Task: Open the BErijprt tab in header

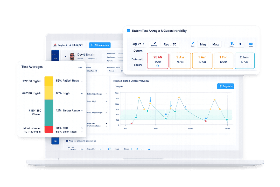Action: [x=77, y=45]
